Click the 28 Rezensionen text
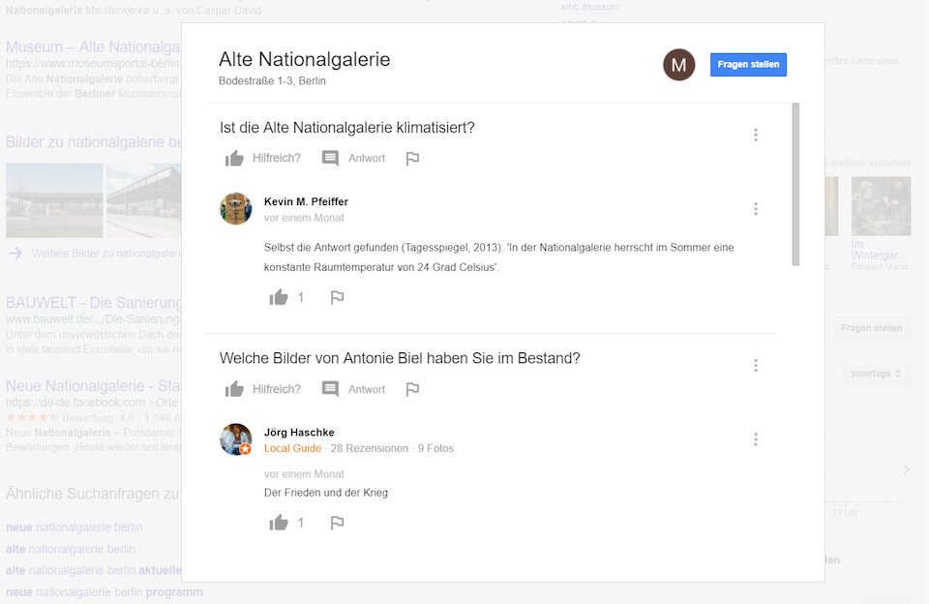Image resolution: width=929 pixels, height=604 pixels. tap(370, 448)
